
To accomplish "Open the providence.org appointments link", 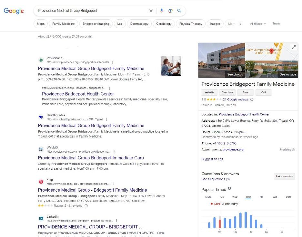I will tap(233, 149).
